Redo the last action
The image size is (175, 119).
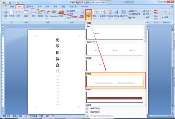[18, 2]
